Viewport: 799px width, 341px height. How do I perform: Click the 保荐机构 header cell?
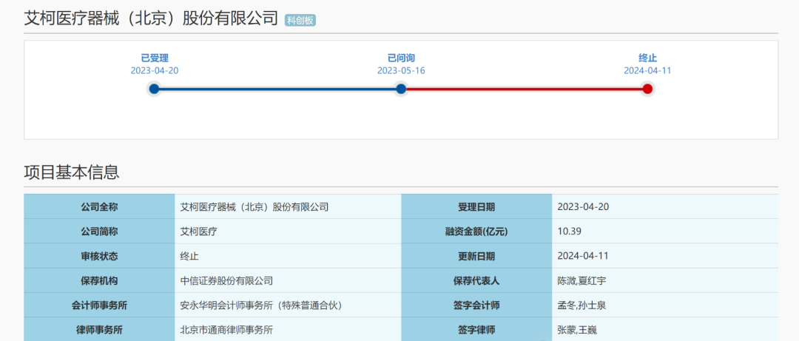pos(99,280)
